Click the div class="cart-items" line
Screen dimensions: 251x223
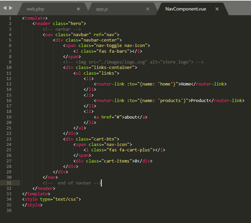coord(113,161)
